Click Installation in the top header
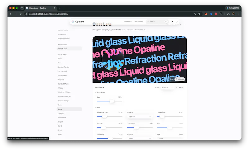 [139, 21]
